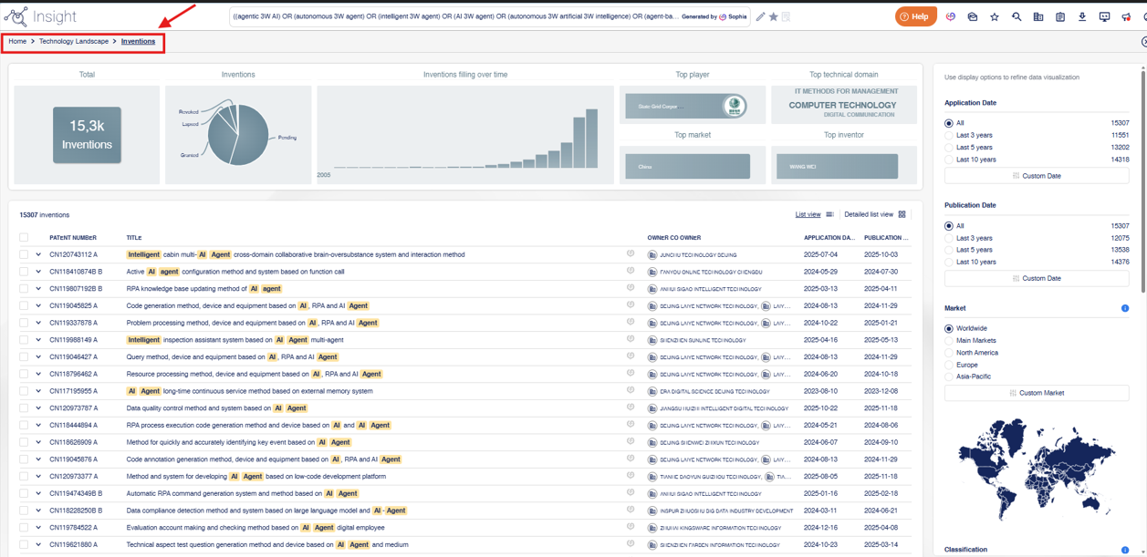The height and width of the screenshot is (557, 1147).
Task: Click the Custom Market button
Action: click(x=1037, y=393)
